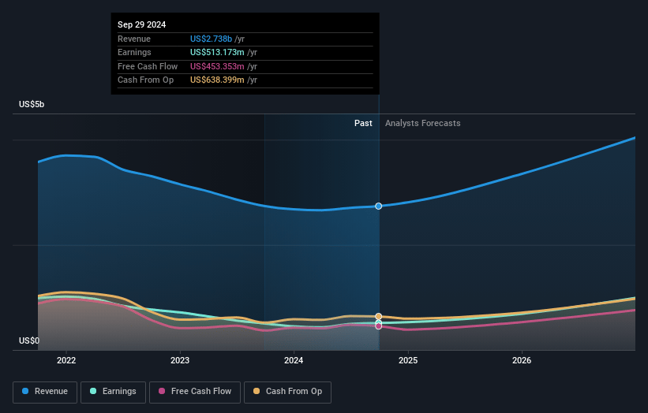Click the US$513.173m earnings value

217,52
